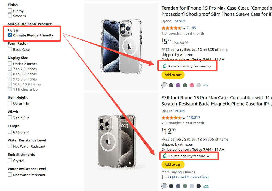Show +14 more colors for Temdan case

[206, 85]
